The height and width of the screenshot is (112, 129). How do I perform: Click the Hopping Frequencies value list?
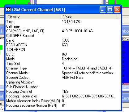click(89, 96)
